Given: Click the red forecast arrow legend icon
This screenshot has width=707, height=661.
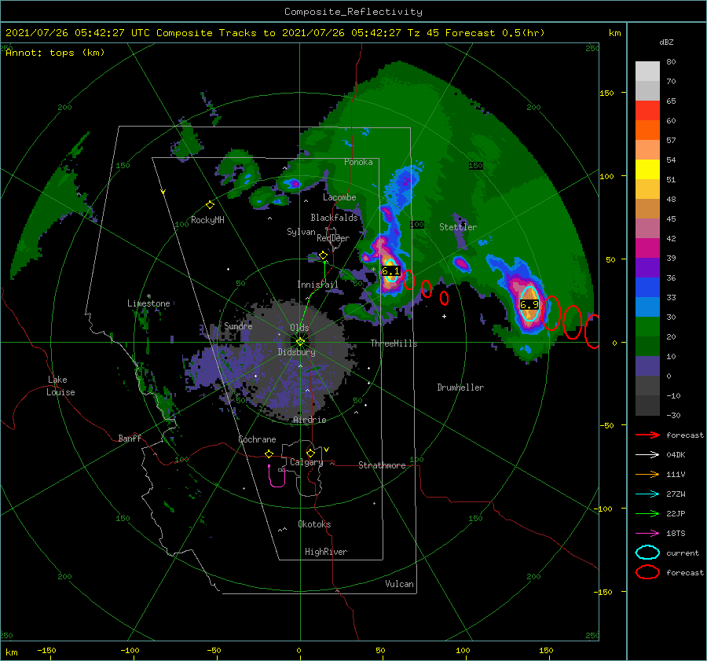Looking at the screenshot, I should point(647,435).
